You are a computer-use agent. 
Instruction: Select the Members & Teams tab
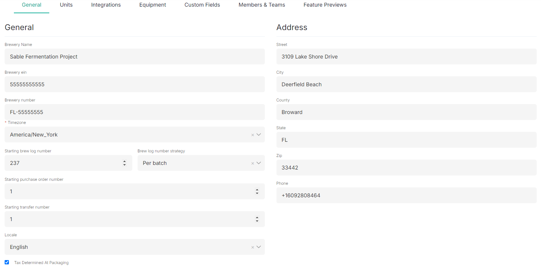pyautogui.click(x=262, y=5)
